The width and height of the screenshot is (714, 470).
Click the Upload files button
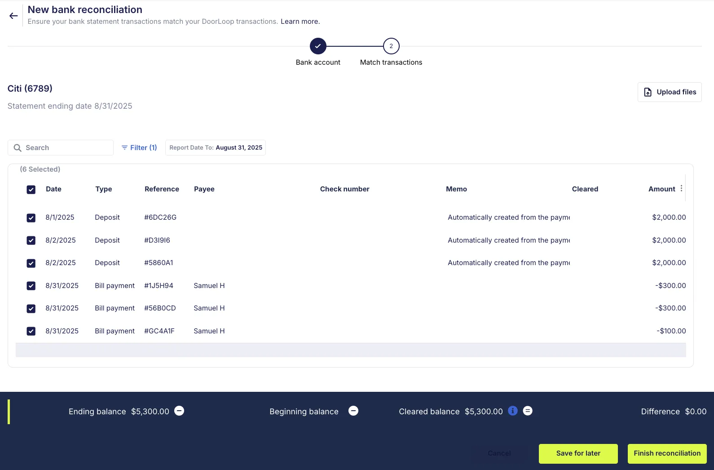(x=670, y=92)
